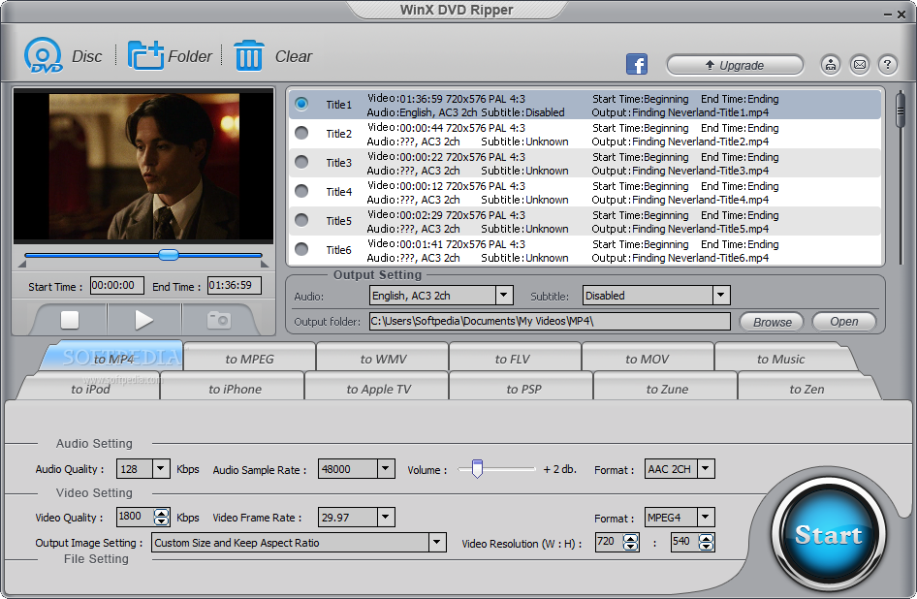Click the title list scrollbar

point(901,110)
